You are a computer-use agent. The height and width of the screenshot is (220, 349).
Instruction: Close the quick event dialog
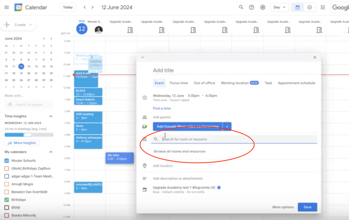tap(315, 57)
